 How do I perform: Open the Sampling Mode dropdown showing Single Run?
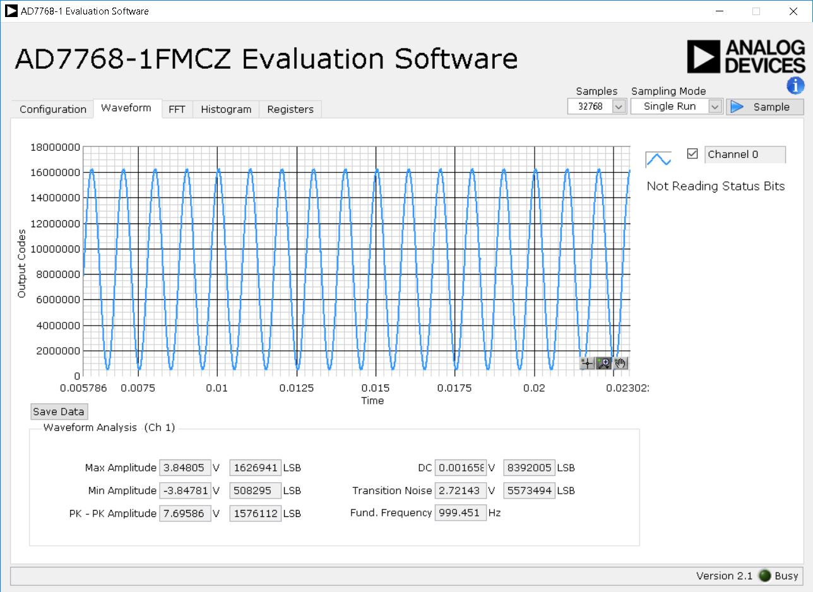click(677, 107)
